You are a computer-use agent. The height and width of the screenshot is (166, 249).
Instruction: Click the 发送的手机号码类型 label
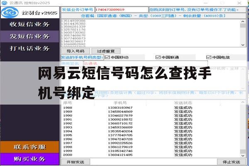(x=82, y=57)
